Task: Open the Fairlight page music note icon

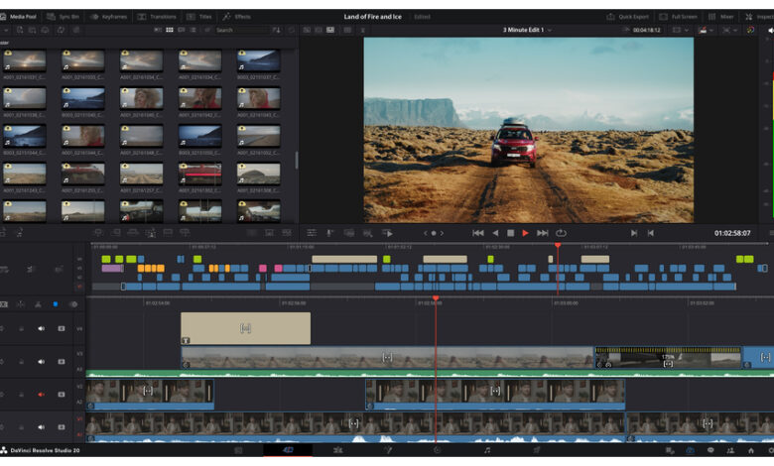Action: pyautogui.click(x=487, y=450)
